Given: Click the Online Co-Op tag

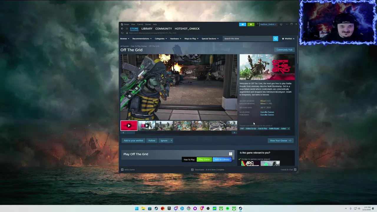Looking at the screenshot, I should point(251,129).
